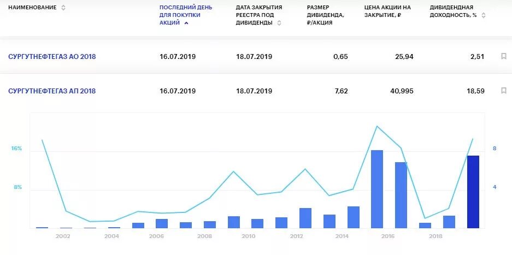Click 2012 year axis label
The image size is (512, 255).
(x=297, y=236)
